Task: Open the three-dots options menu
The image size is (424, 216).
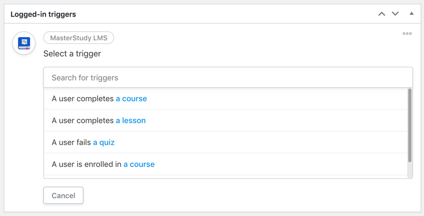Action: click(x=407, y=33)
